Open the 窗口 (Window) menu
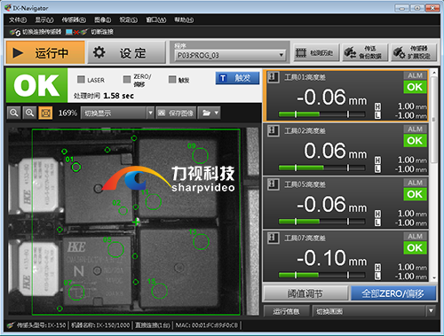Viewport: 444px width, 336px height. 156,20
